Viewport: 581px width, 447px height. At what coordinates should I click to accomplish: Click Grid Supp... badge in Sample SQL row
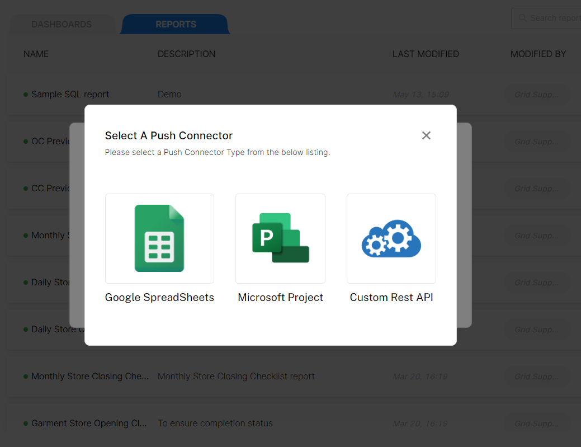pyautogui.click(x=537, y=95)
